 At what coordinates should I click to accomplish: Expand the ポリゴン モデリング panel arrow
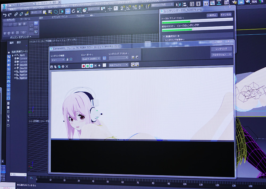click(30, 36)
